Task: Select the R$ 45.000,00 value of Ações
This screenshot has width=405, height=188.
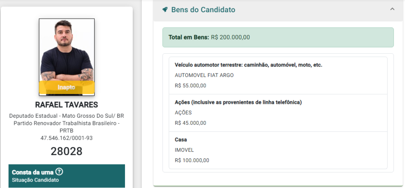Action: click(x=190, y=123)
